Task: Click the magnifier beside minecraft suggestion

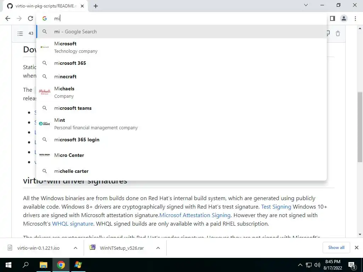Action: (45, 76)
